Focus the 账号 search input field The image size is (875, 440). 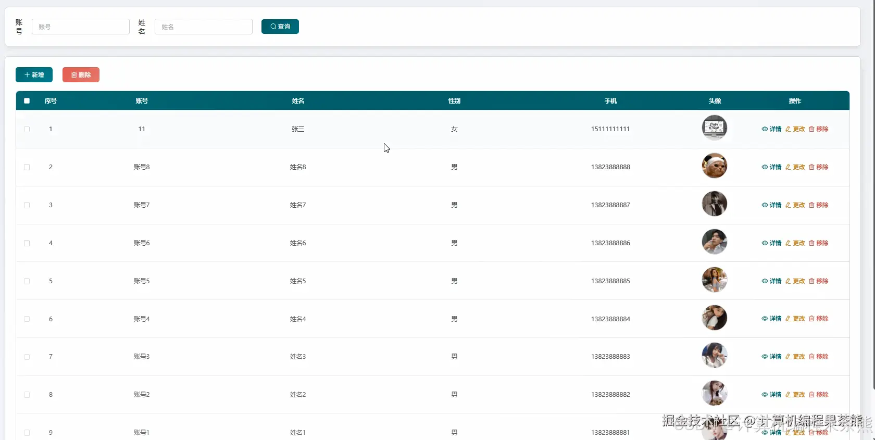click(x=81, y=27)
